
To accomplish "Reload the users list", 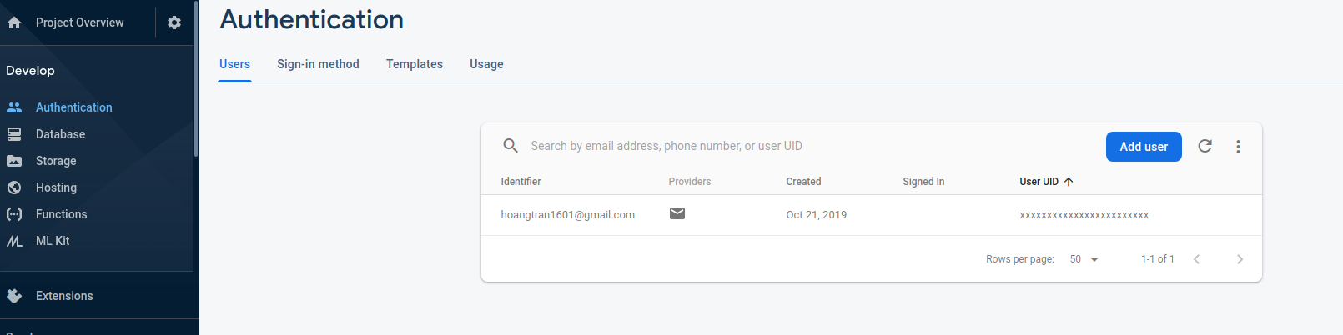I will 1205,146.
